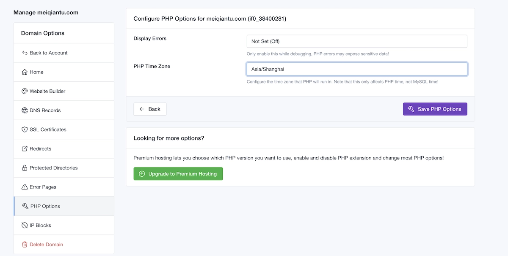Click the SSL Certificates shield icon
The height and width of the screenshot is (256, 508).
(x=25, y=130)
